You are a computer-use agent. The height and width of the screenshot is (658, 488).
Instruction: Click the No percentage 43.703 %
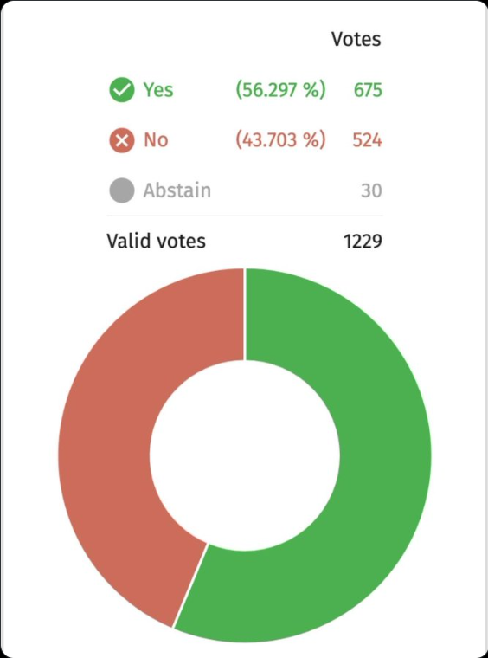[x=280, y=139]
